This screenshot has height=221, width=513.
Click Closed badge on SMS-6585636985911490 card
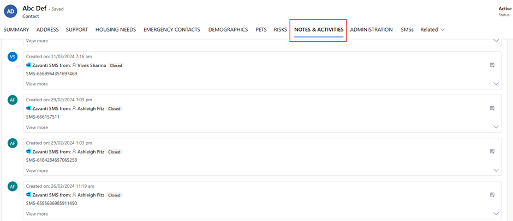tap(114, 195)
